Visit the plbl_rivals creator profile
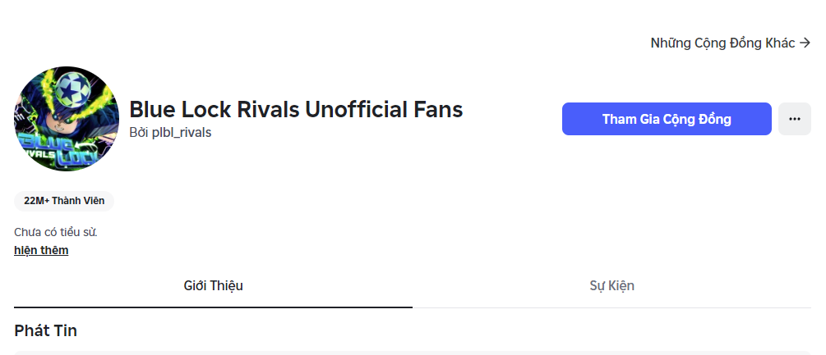The image size is (826, 355). click(x=182, y=132)
